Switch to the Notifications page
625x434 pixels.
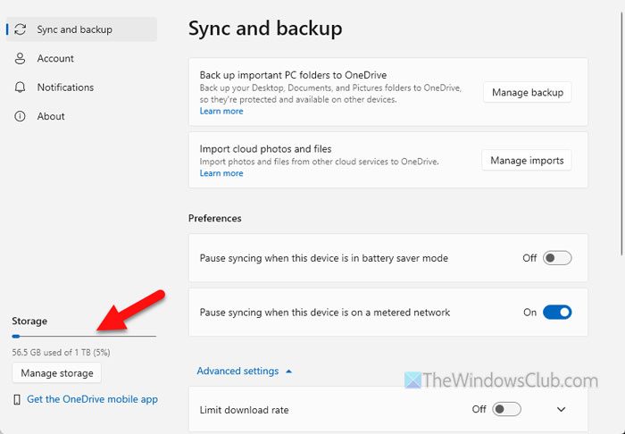click(x=65, y=88)
